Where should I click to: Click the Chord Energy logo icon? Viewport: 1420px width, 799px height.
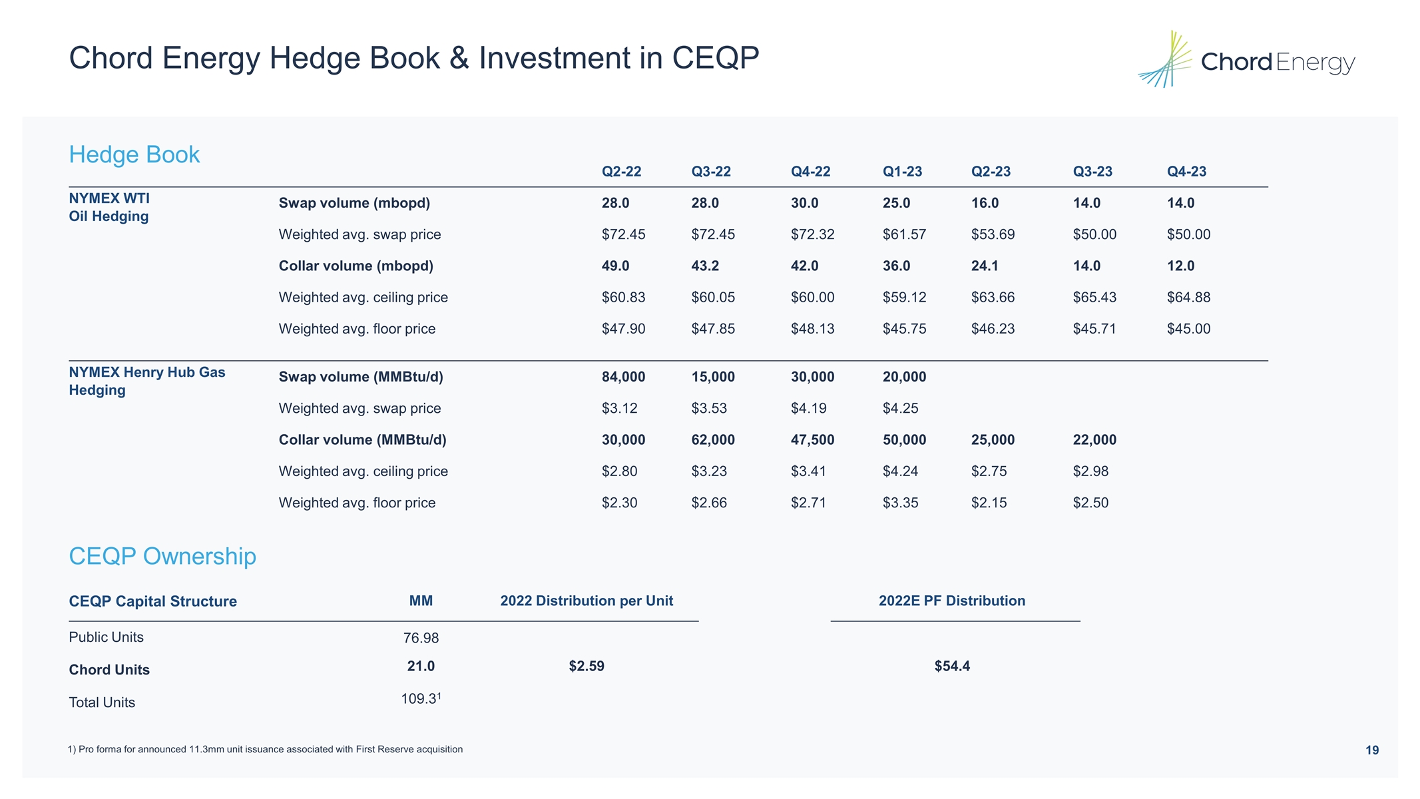(x=1165, y=60)
